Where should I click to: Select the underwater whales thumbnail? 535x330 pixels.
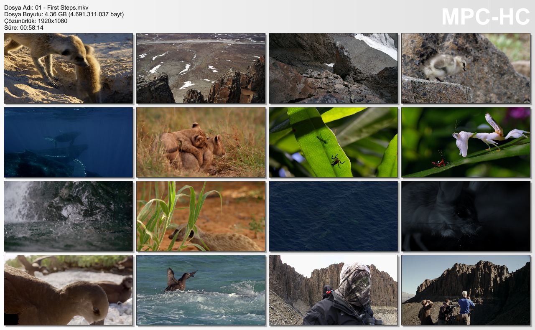(x=68, y=142)
